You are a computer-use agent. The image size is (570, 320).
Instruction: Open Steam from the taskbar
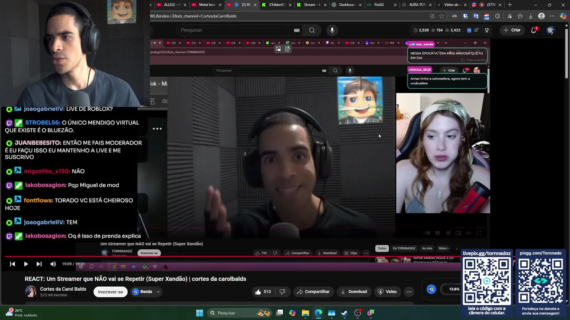[x=344, y=313]
